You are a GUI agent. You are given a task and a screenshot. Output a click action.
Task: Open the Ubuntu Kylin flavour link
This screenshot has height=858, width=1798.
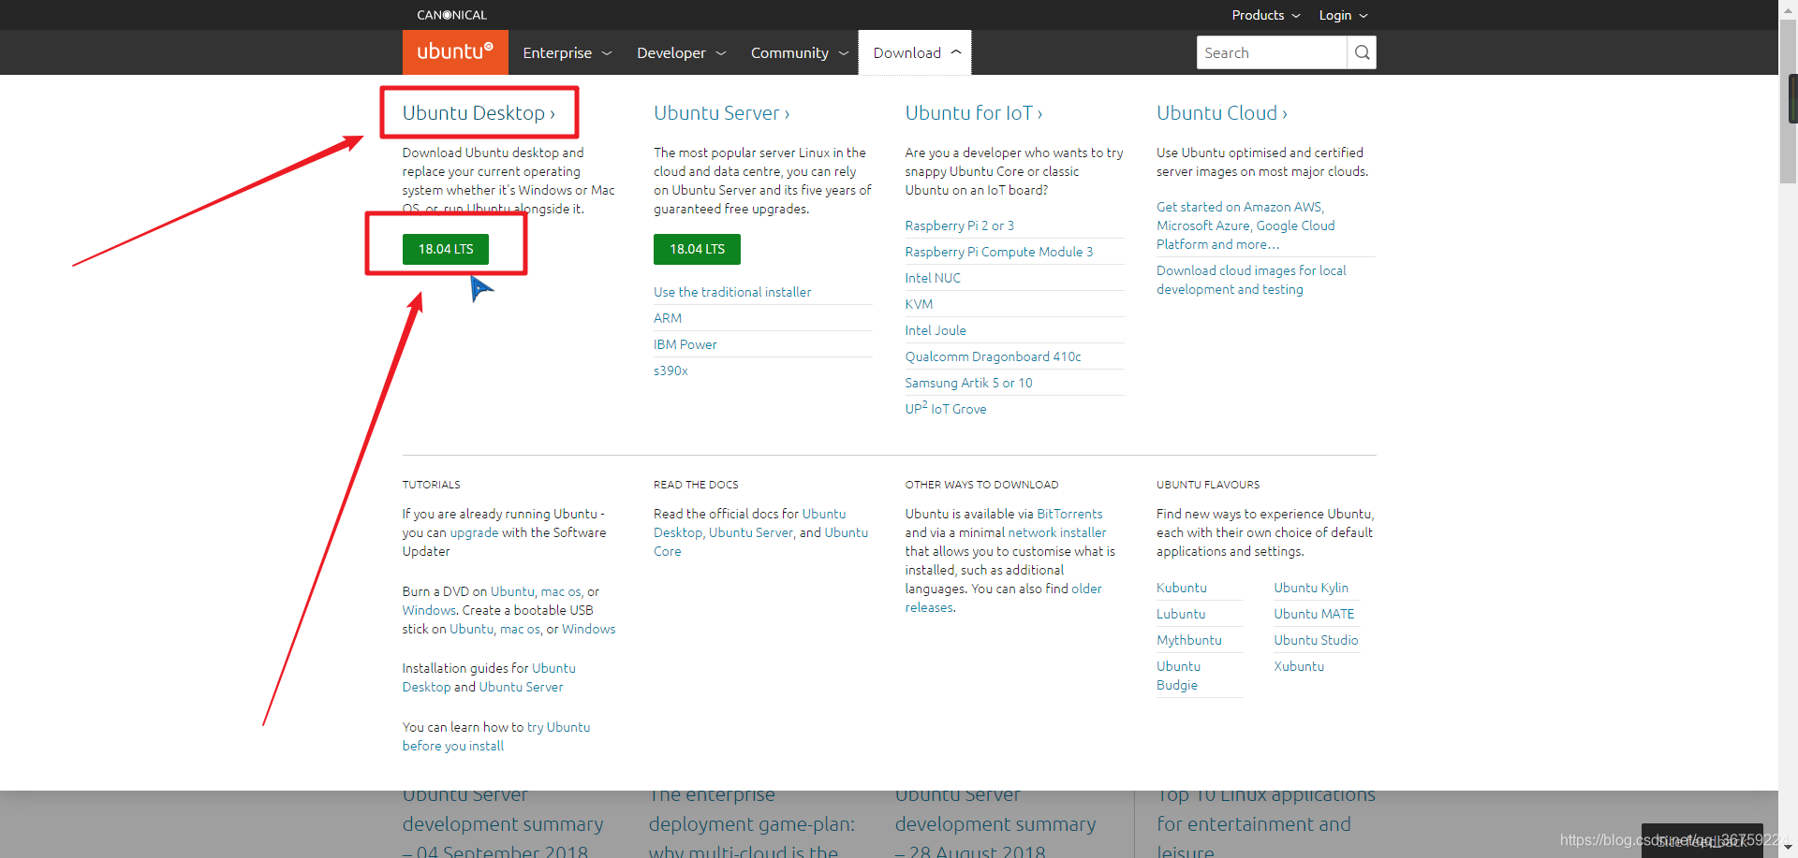tap(1311, 588)
